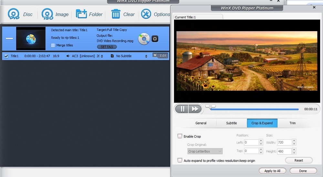This screenshot has width=323, height=177.
Task: Open output settings gear icon
Action: (155, 39)
